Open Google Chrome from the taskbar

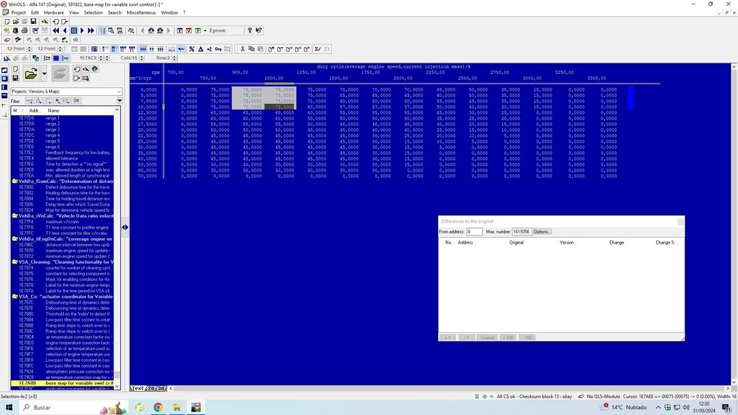(158, 407)
